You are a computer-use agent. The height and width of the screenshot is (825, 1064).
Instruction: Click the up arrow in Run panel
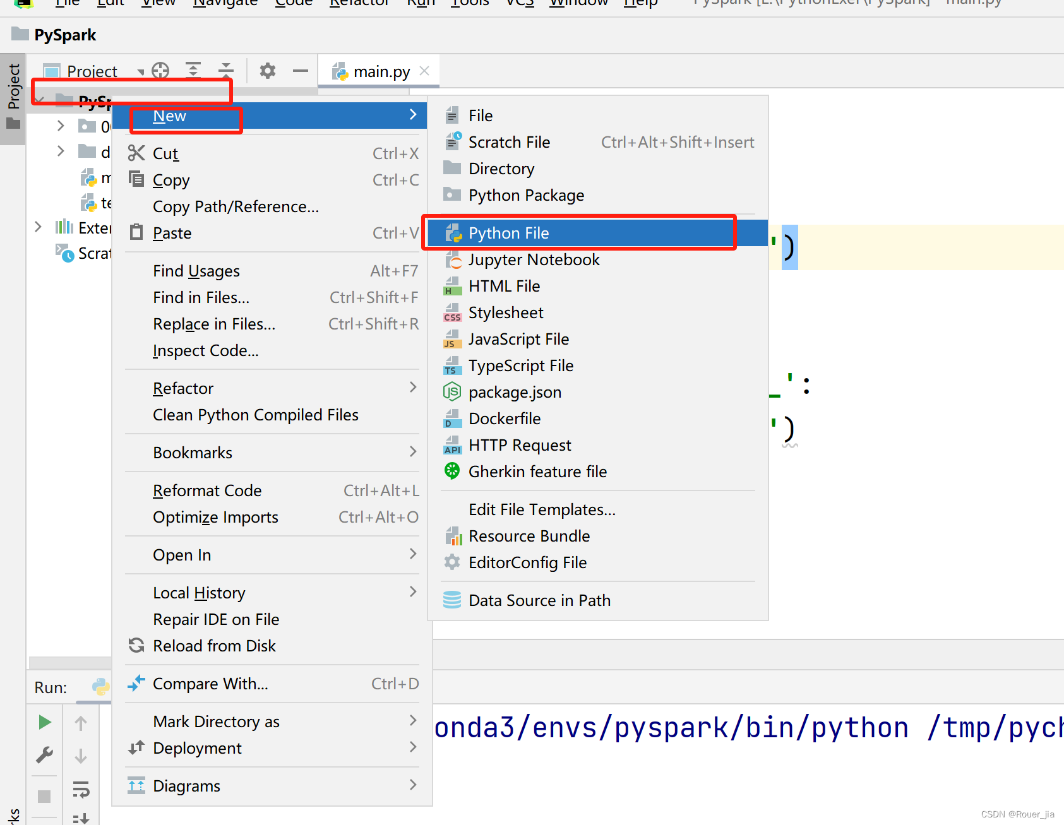coord(81,723)
